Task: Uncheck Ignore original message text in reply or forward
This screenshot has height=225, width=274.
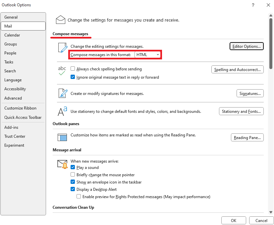Action: (73, 77)
